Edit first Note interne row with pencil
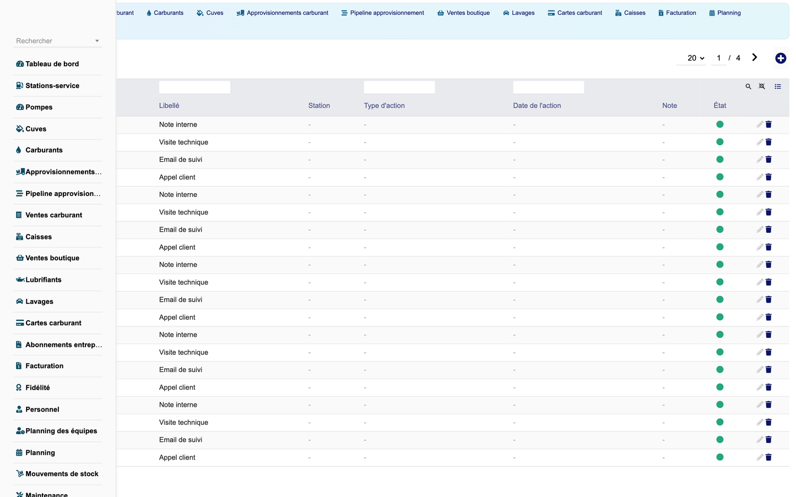This screenshot has height=497, width=796. click(760, 124)
